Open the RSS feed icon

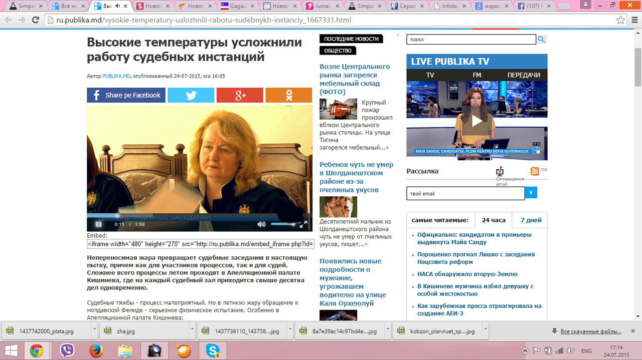[x=535, y=171]
